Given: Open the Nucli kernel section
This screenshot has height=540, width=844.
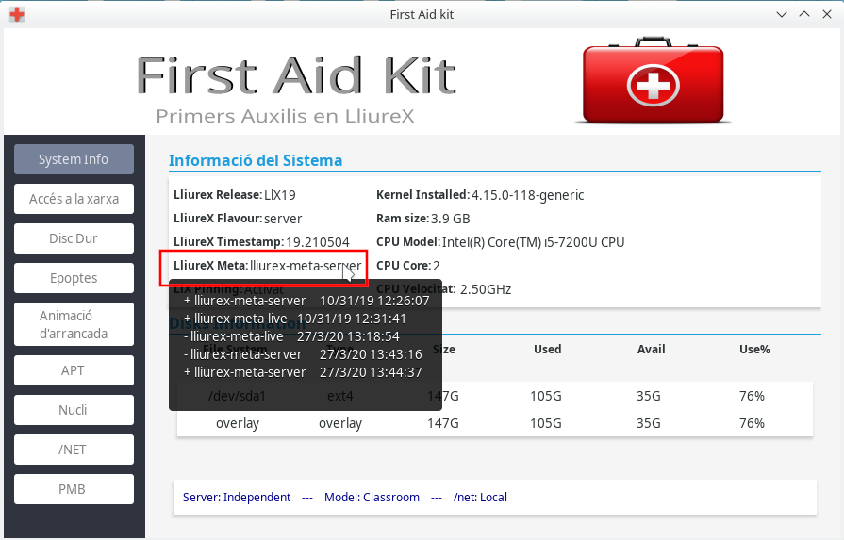Looking at the screenshot, I should click(74, 410).
